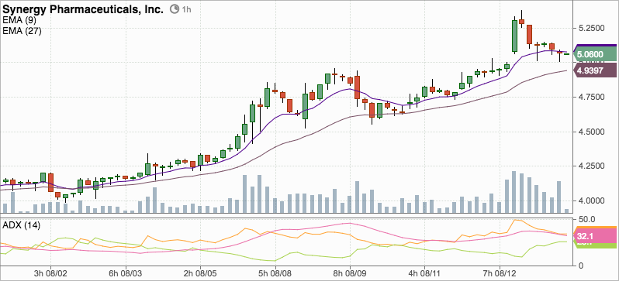Click the 1h interval label

point(186,9)
